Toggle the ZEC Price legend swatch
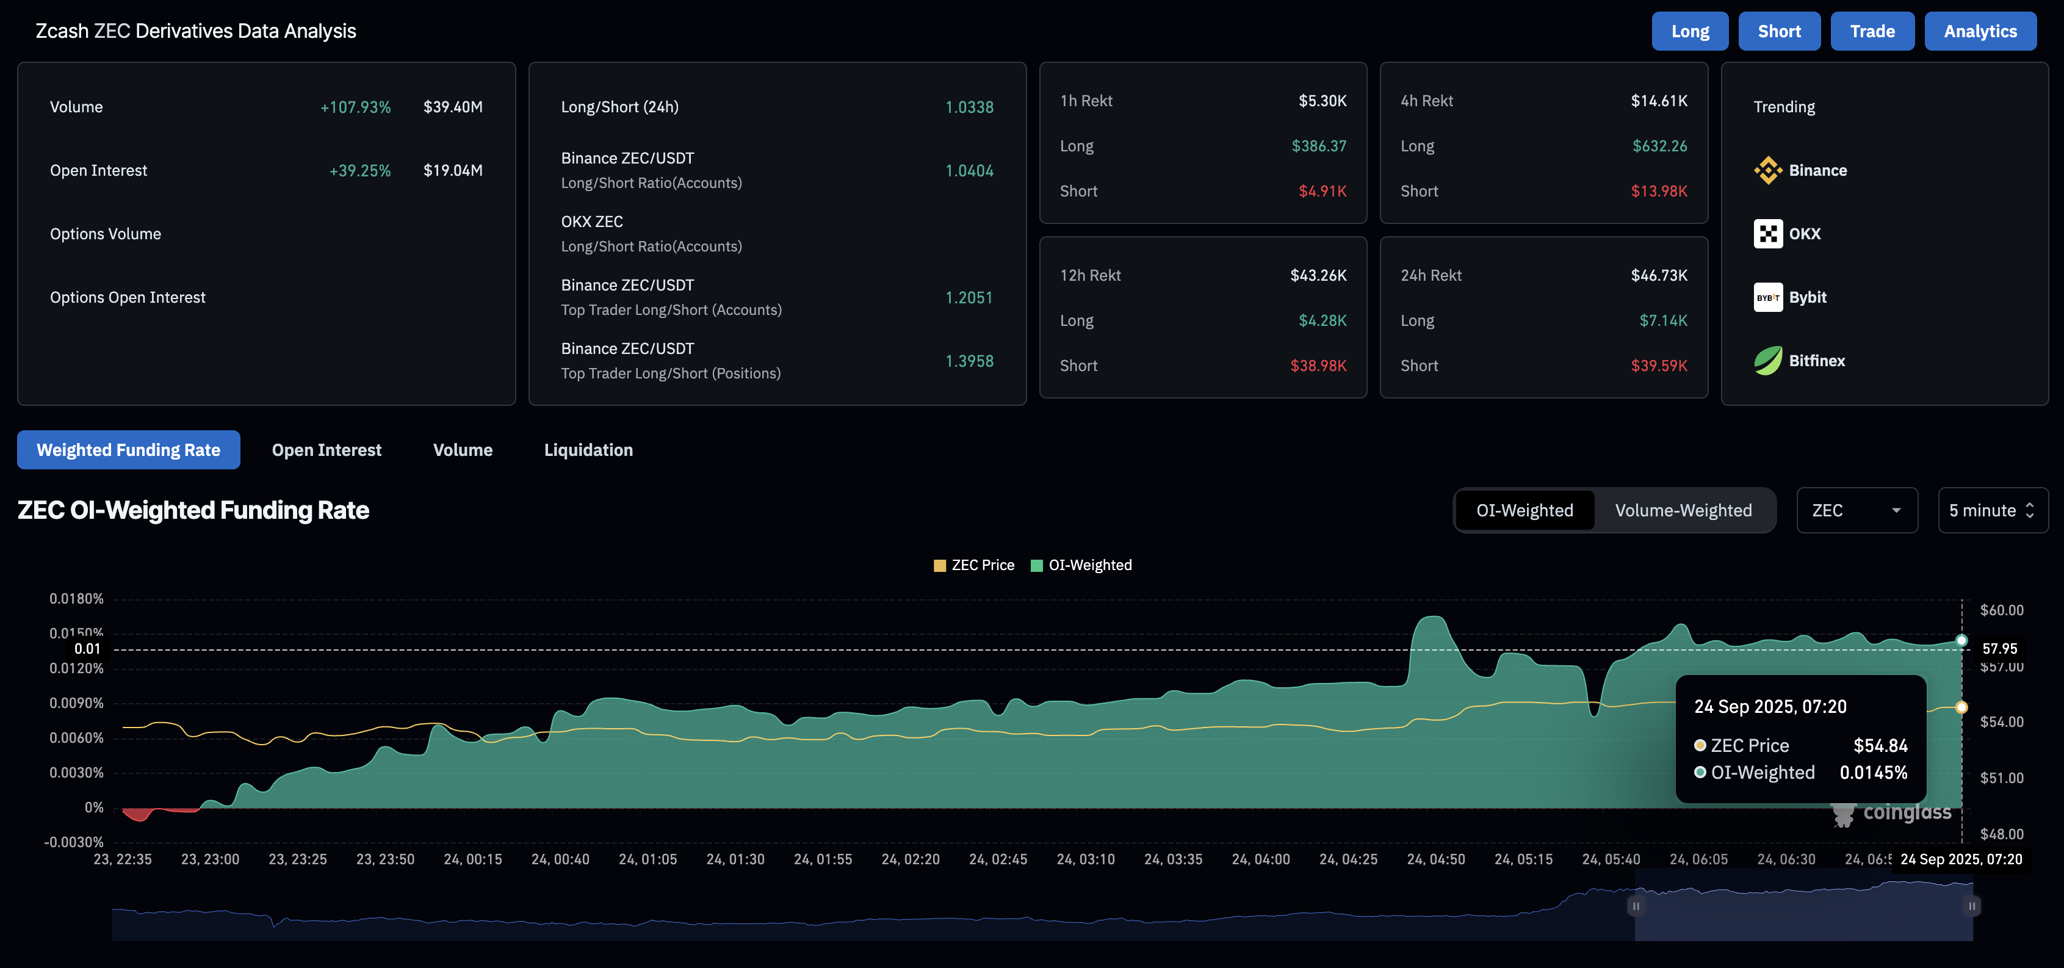This screenshot has height=968, width=2064. pyautogui.click(x=940, y=566)
